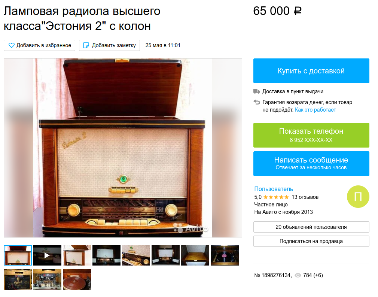Click the delivery truck icon
Screen dimensions: 378x297
click(x=256, y=91)
